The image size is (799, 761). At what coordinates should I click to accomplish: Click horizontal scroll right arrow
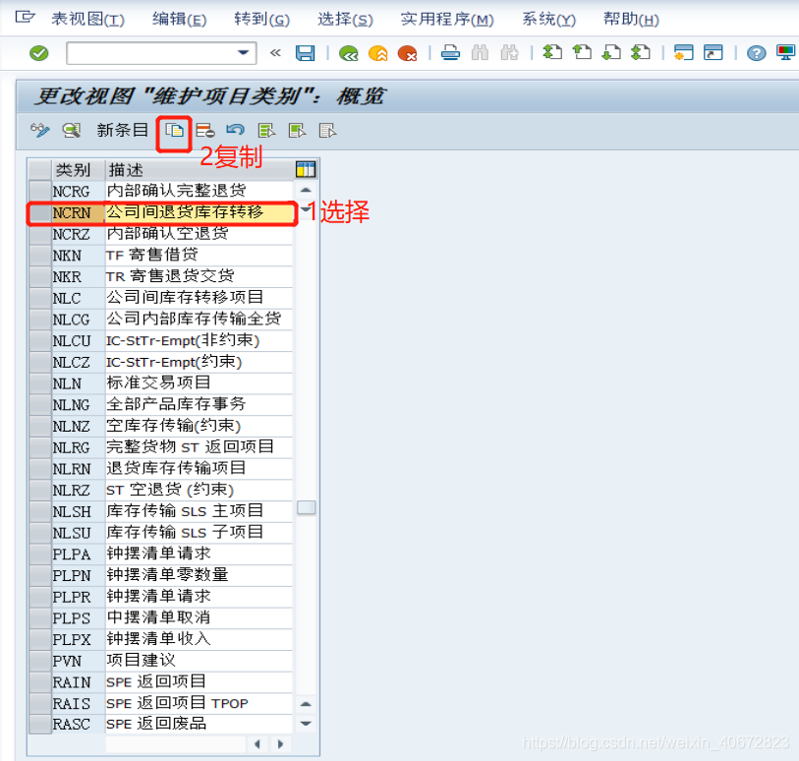click(x=280, y=744)
